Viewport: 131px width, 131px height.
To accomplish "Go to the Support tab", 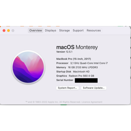I will [x=78, y=30].
